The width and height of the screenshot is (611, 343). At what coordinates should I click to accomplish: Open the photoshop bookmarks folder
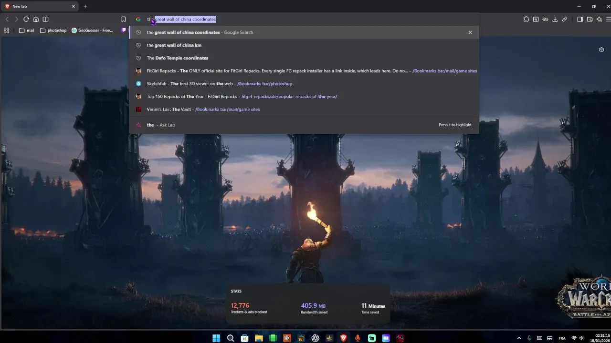coord(53,30)
